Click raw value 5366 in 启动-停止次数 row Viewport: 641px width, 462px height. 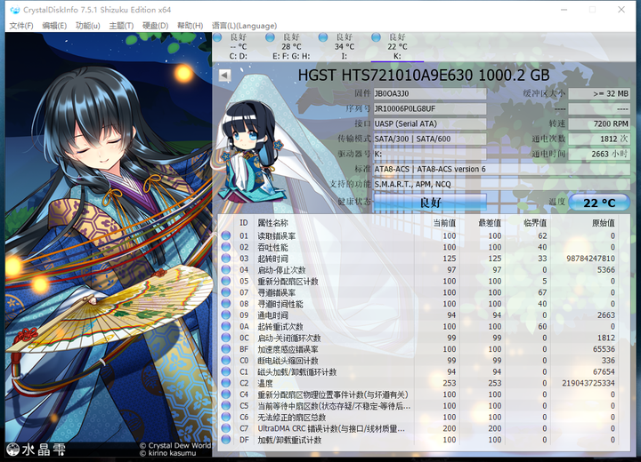[x=606, y=270]
